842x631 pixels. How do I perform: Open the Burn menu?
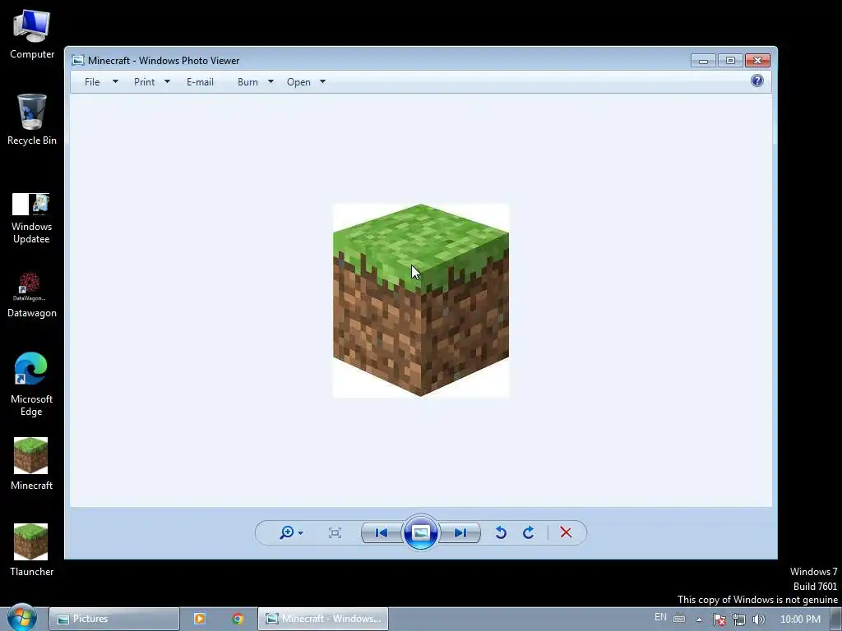click(x=248, y=82)
